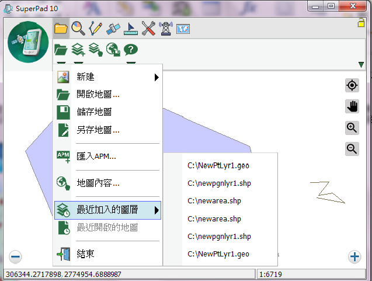
Task: Select the pan hand tool
Action: tap(352, 106)
